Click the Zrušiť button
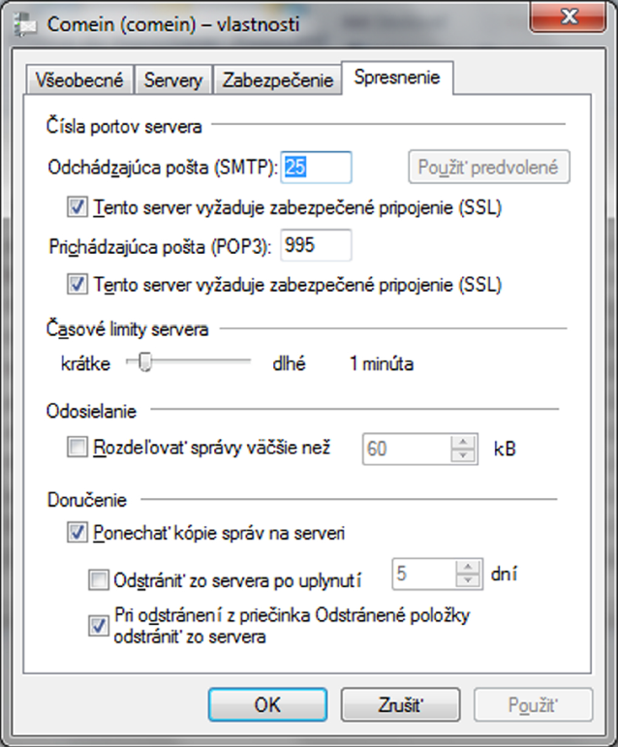This screenshot has width=618, height=747. [x=400, y=704]
